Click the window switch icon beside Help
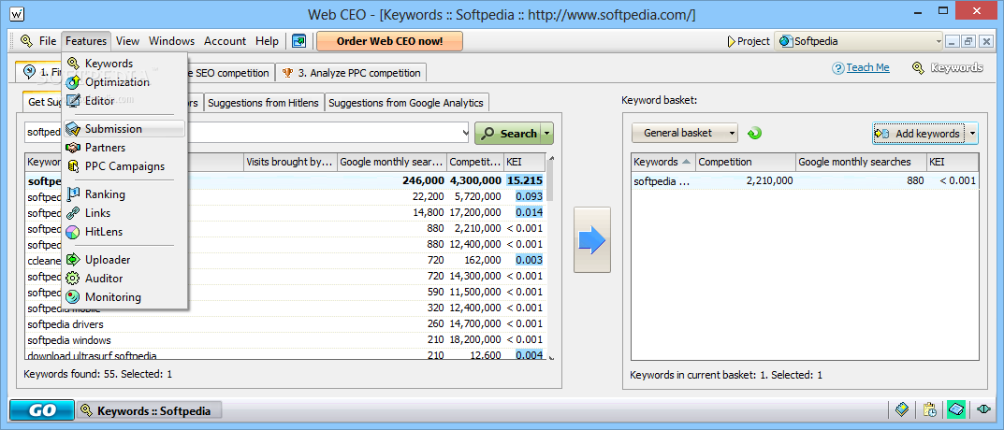 click(299, 41)
